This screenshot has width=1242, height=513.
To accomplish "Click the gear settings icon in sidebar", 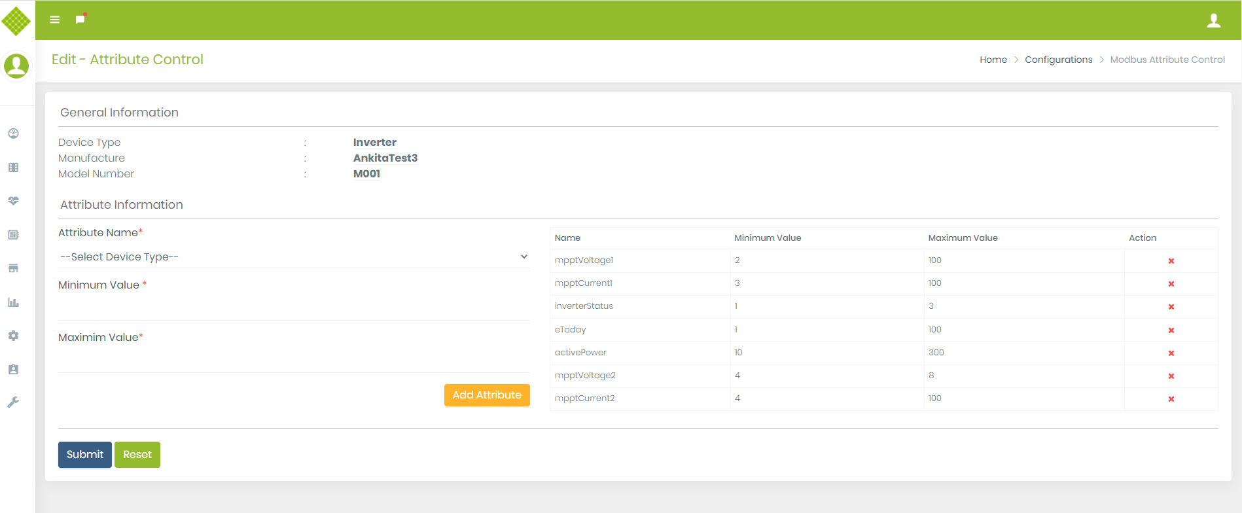I will pyautogui.click(x=13, y=336).
